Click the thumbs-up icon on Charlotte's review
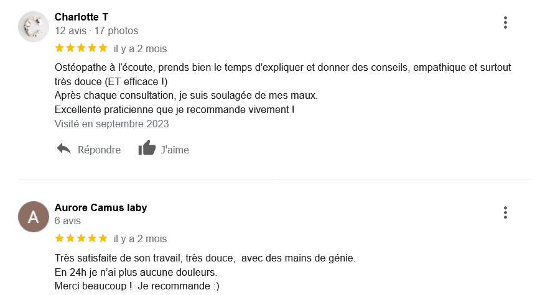The width and height of the screenshot is (545, 295). coord(147,148)
